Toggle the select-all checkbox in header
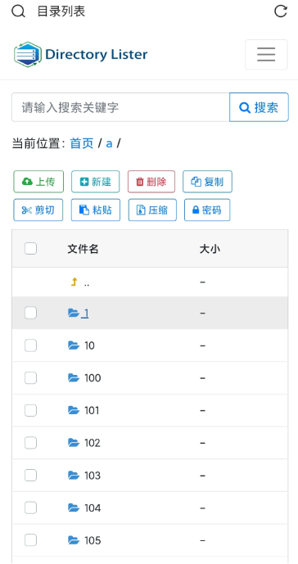 pos(30,249)
